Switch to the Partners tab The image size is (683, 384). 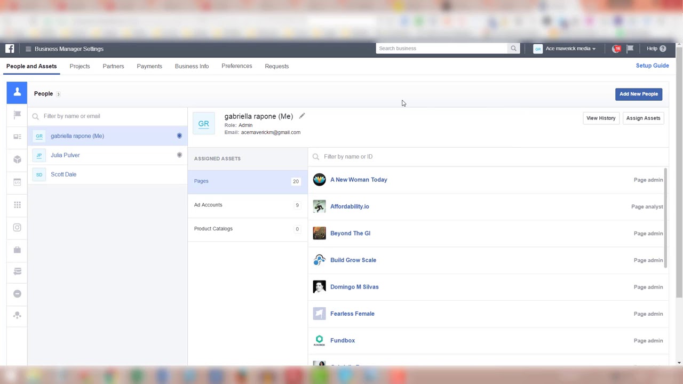point(113,66)
